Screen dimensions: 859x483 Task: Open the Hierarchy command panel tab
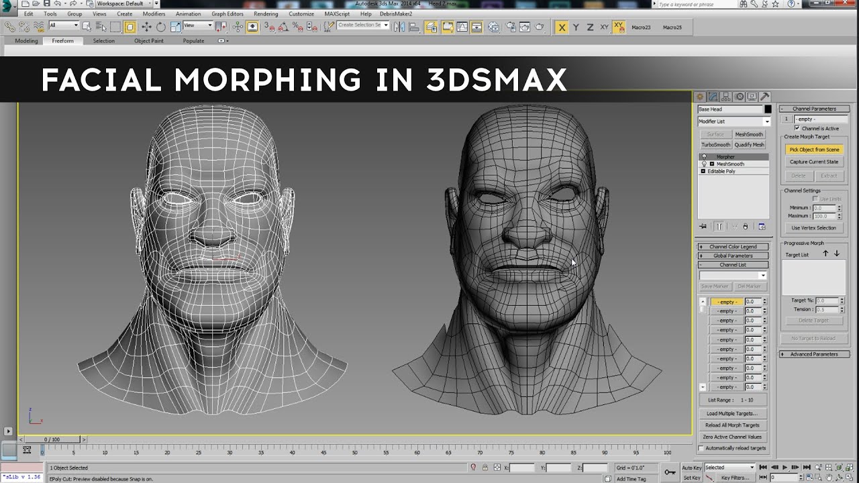(725, 97)
